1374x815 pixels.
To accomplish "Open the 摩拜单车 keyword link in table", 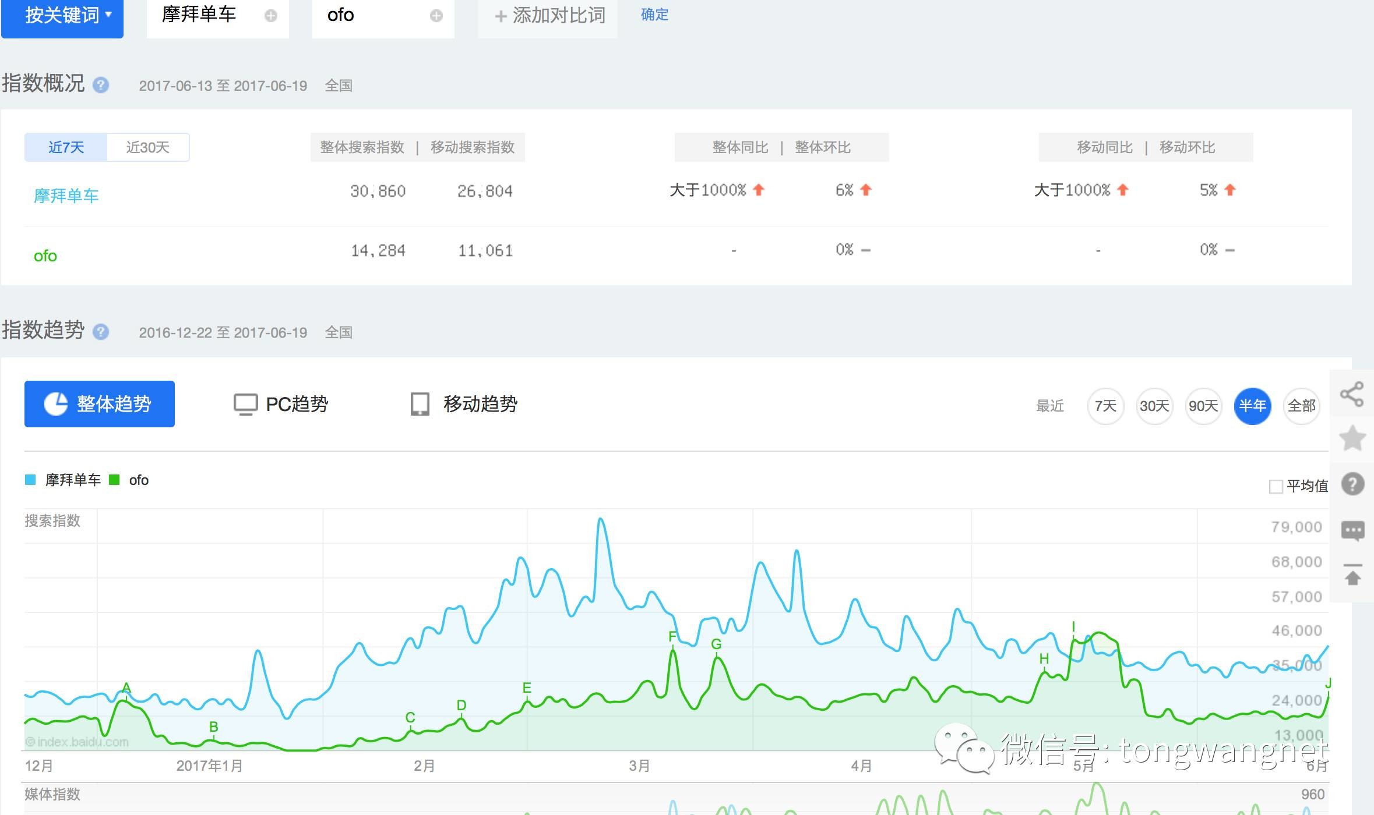I will tap(66, 196).
